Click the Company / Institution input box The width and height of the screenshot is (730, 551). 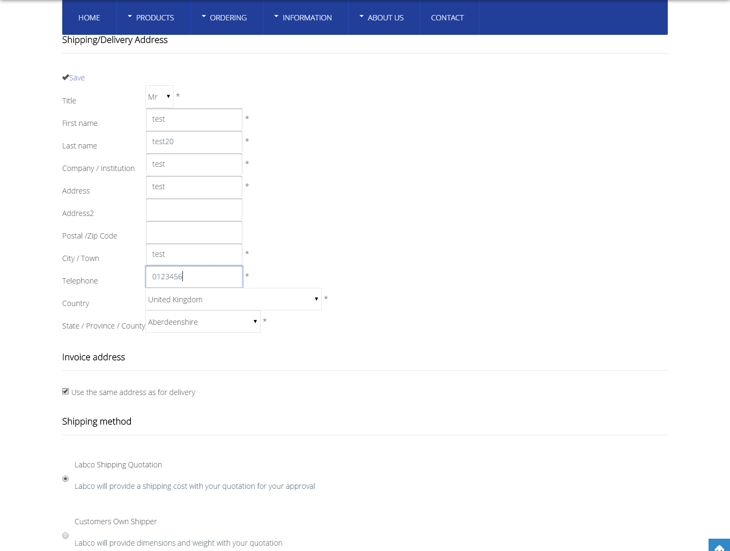coord(194,165)
